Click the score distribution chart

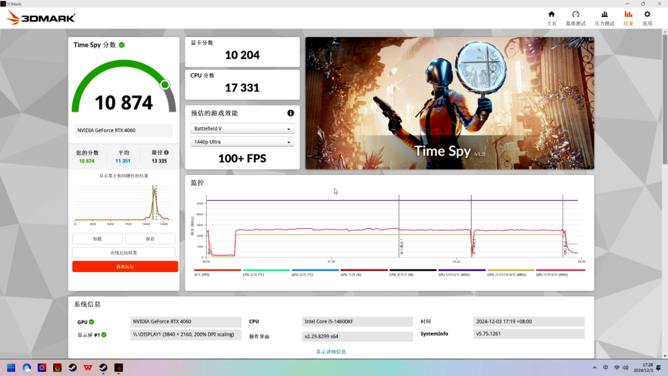click(124, 203)
